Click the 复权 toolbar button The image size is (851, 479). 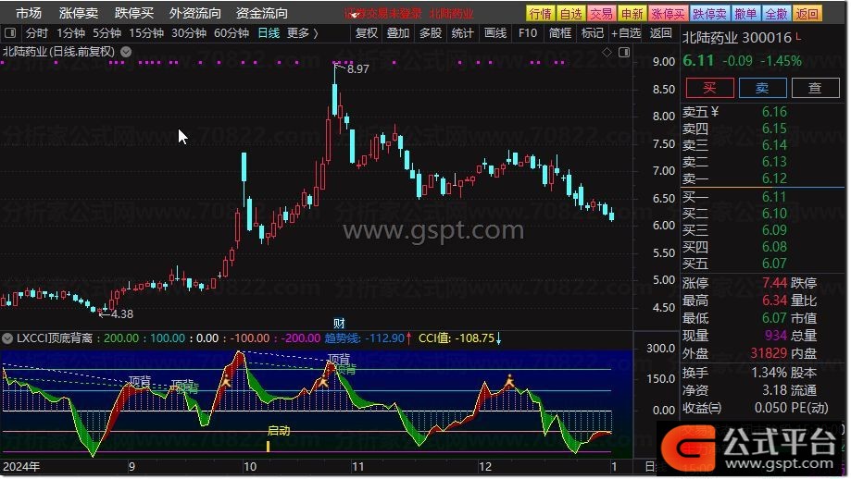[x=367, y=33]
